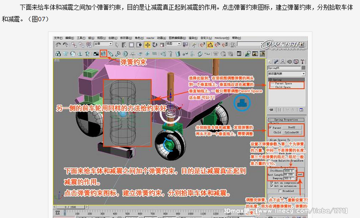Click the reactor Linear Dashpot icon
Image resolution: width=360 pixels, height=218 pixels.
pyautogui.click(x=111, y=54)
